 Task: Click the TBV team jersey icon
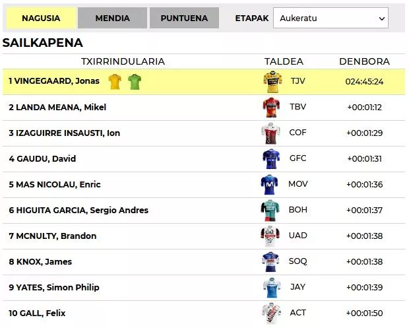pyautogui.click(x=271, y=108)
